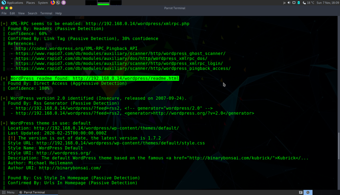The width and height of the screenshot is (340, 195).
Task: Click the style.css Style URL
Action: [x=120, y=143]
